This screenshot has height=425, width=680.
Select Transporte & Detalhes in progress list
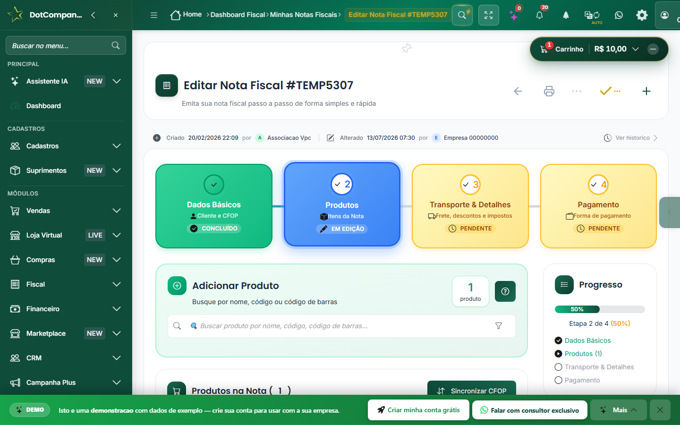pyautogui.click(x=594, y=367)
